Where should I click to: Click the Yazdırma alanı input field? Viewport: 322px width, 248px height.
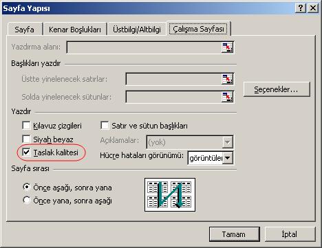[x=144, y=47]
